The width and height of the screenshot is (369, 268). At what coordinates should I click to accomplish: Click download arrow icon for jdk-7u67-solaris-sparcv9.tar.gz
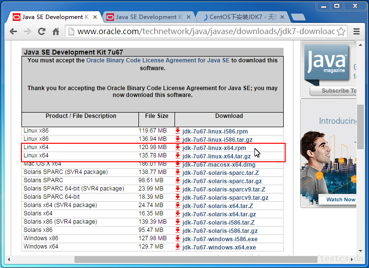(177, 197)
